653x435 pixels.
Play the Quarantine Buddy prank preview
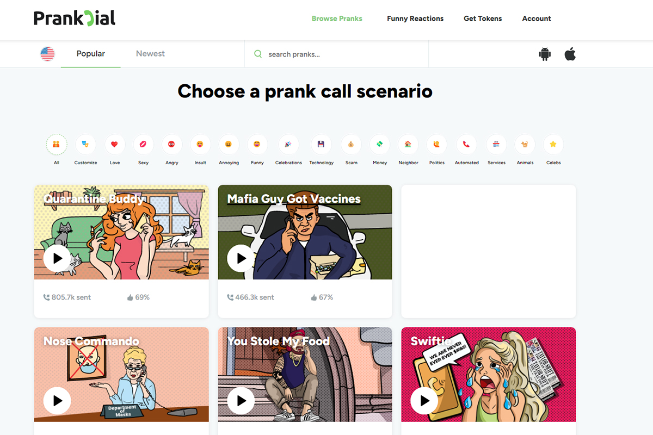tap(57, 258)
